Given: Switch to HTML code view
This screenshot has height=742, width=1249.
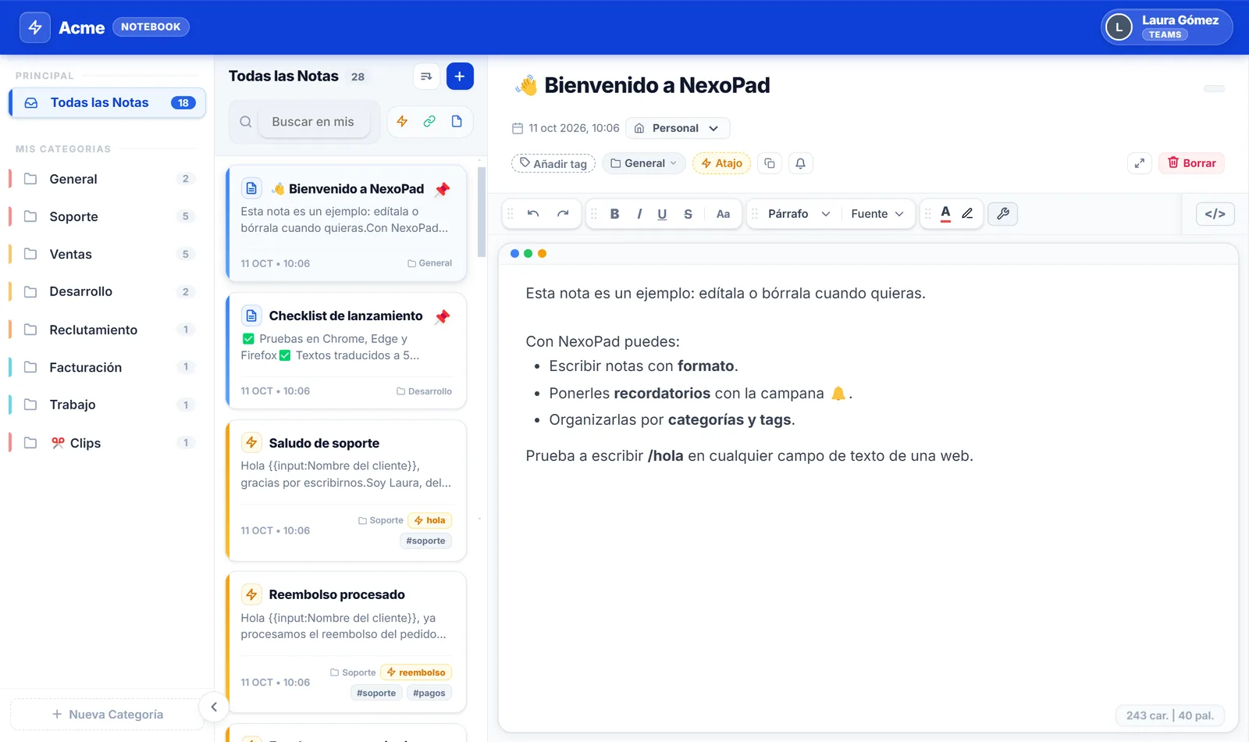Looking at the screenshot, I should 1215,213.
